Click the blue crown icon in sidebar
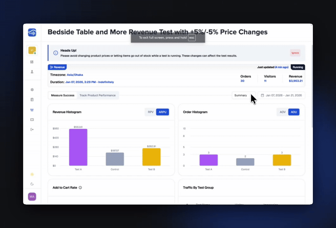 pyautogui.click(x=32, y=110)
